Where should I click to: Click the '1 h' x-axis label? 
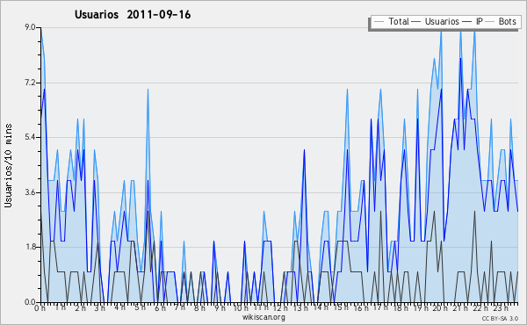[x=61, y=307]
